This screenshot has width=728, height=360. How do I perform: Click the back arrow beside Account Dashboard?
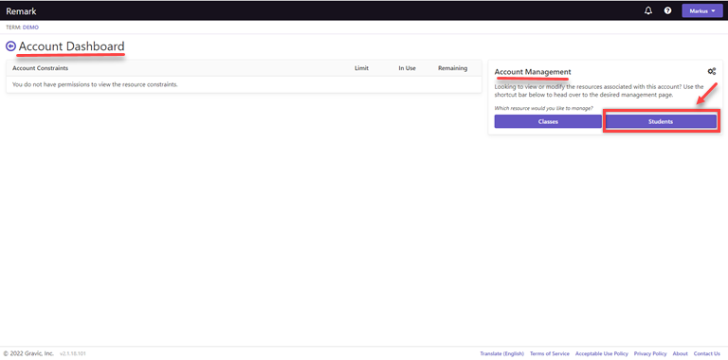[10, 46]
